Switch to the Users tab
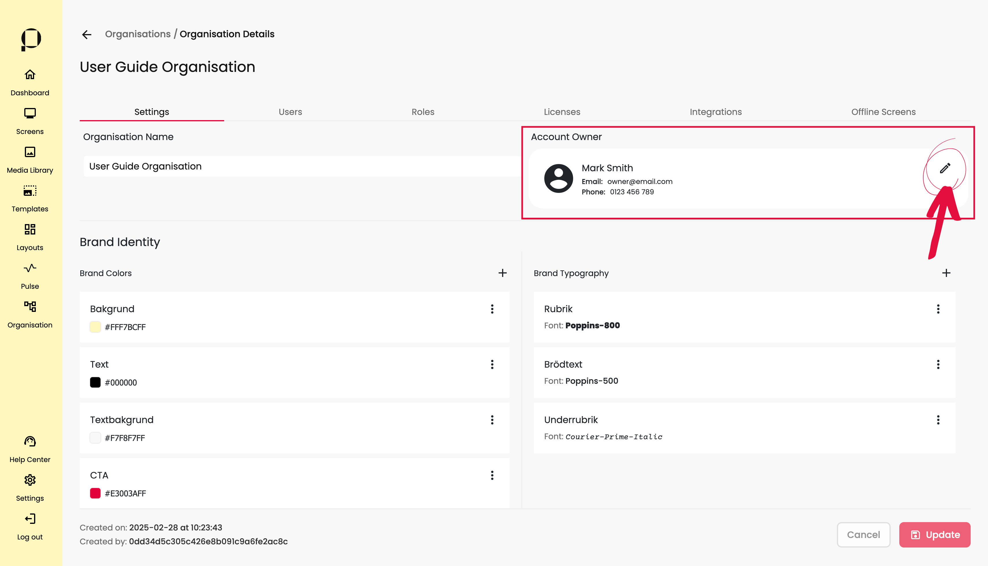Screen dimensions: 988x566 (x=290, y=112)
